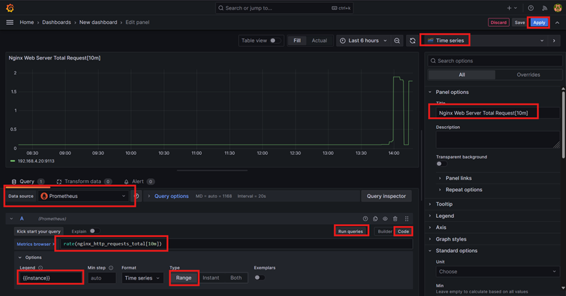Select the Instant query type
The height and width of the screenshot is (296, 566).
pos(211,278)
